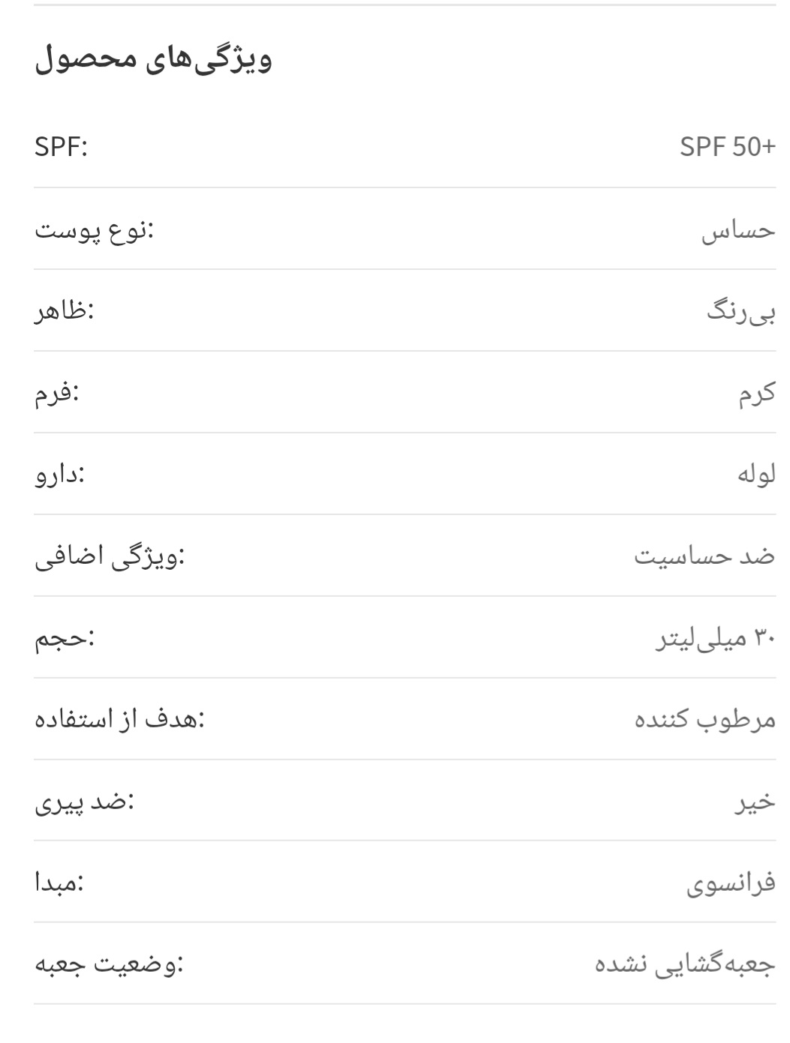Image resolution: width=790 pixels, height=1043 pixels.
Task: Select the مرطوب کننده value
Action: (x=705, y=720)
